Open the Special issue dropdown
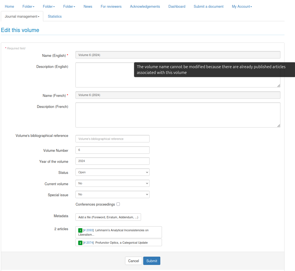 112,194
